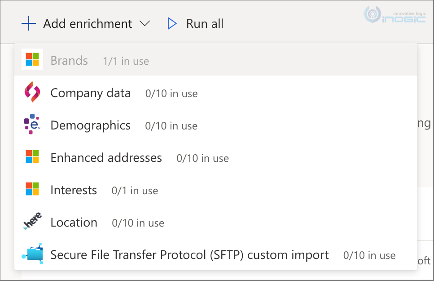Click the Demographics provider icon
434x281 pixels.
(32, 125)
